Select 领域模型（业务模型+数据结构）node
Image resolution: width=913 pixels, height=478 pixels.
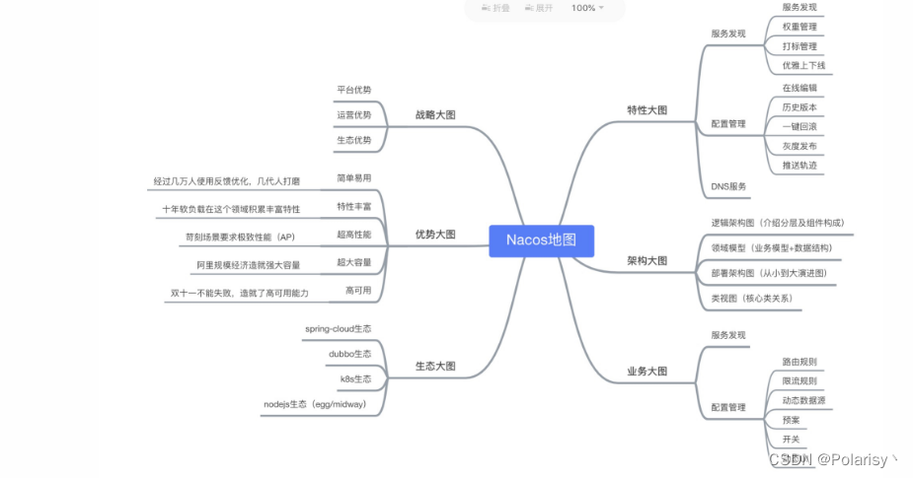coord(772,247)
